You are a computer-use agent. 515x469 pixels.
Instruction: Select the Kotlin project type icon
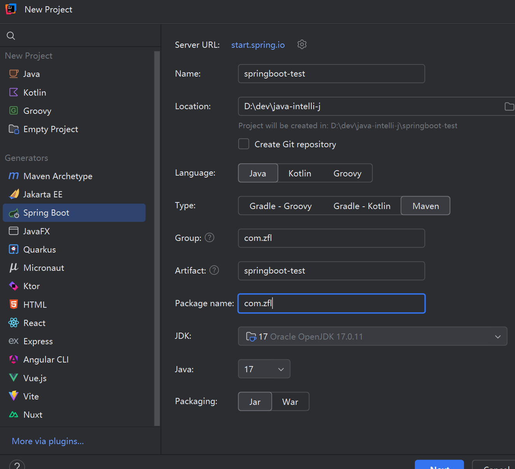[x=14, y=92]
